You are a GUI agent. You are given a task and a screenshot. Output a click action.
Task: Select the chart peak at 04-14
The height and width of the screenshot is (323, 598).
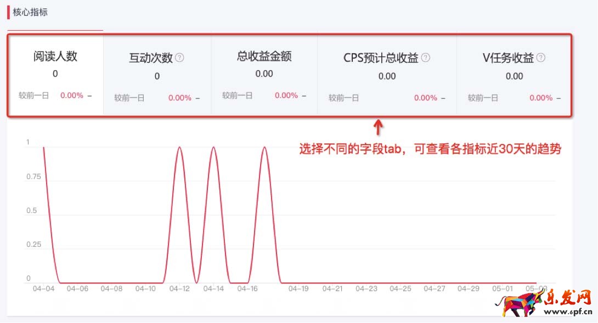[x=214, y=147]
